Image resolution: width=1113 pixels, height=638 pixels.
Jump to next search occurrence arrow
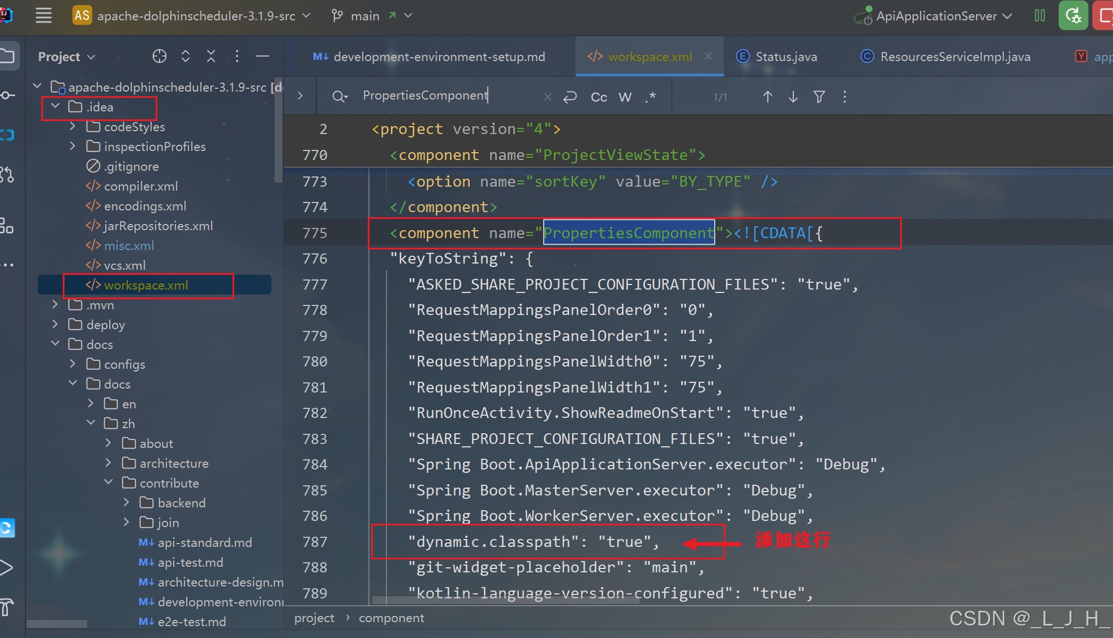(x=793, y=97)
